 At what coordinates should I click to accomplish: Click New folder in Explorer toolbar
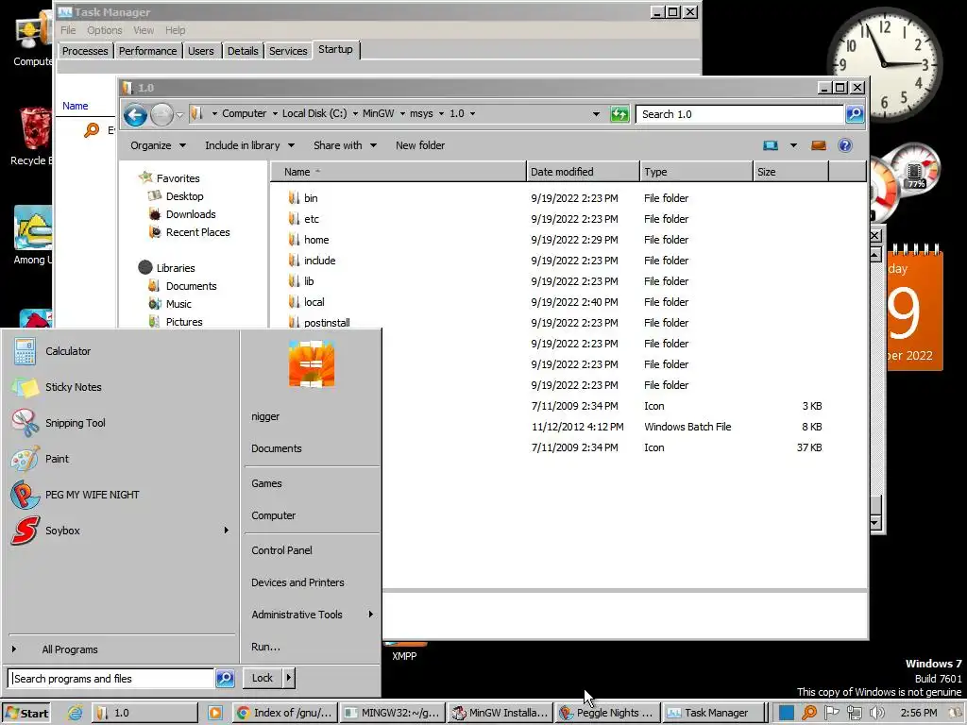point(420,145)
